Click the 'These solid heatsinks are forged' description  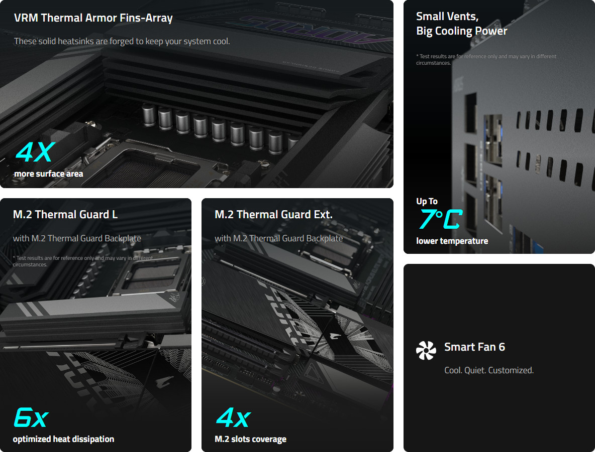(x=122, y=41)
